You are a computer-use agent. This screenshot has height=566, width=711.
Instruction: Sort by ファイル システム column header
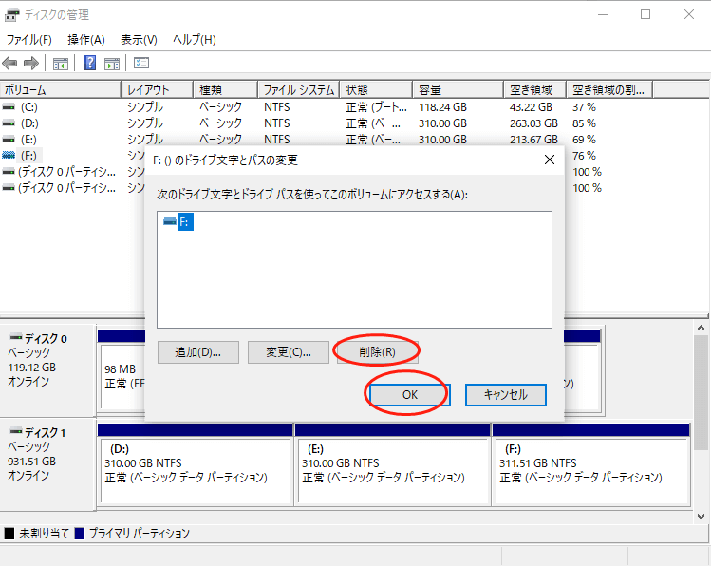click(x=299, y=90)
